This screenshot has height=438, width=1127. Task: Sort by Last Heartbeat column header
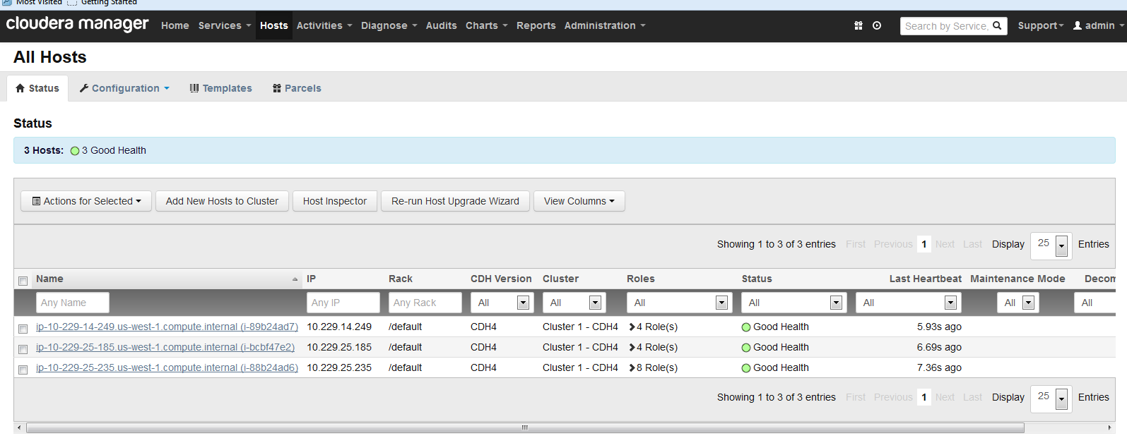point(926,279)
